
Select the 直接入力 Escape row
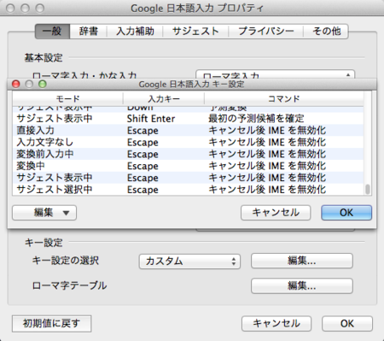[188, 131]
